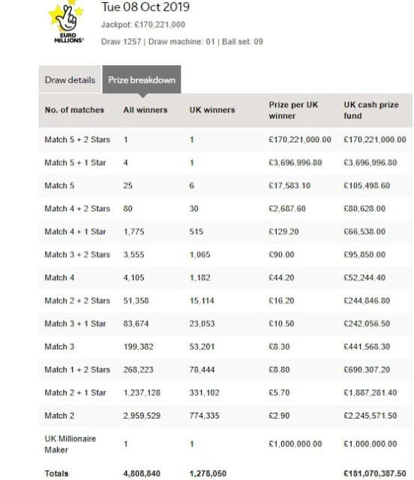Click the Match 4 + 2 Stars row label

77,208
